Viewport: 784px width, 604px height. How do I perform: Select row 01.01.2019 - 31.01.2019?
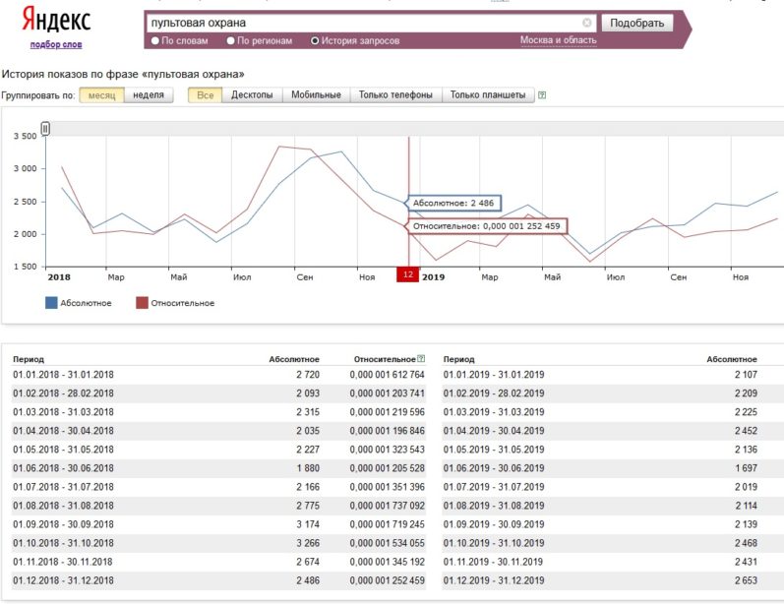pyautogui.click(x=613, y=375)
